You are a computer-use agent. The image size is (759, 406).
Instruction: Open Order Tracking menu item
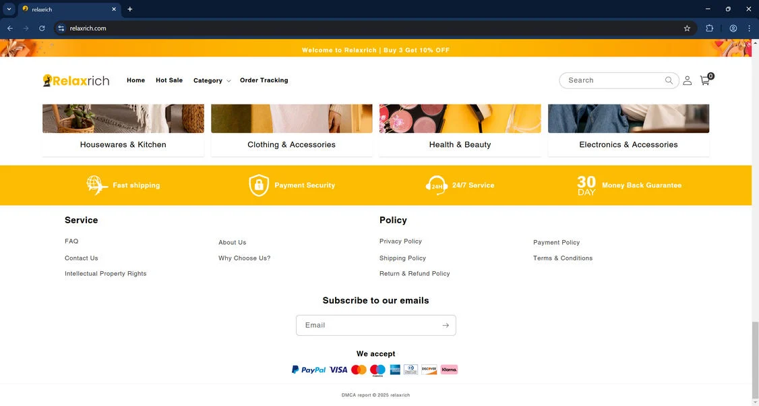[x=264, y=80]
